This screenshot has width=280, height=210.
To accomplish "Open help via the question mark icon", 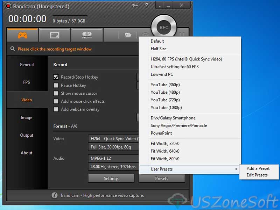I will (x=147, y=5).
